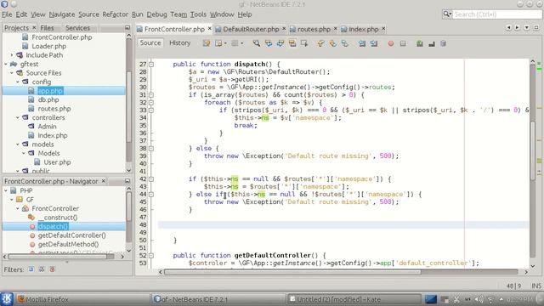The height and width of the screenshot is (306, 544).
Task: Minimize the Navigator panel icon
Action: tap(127, 181)
